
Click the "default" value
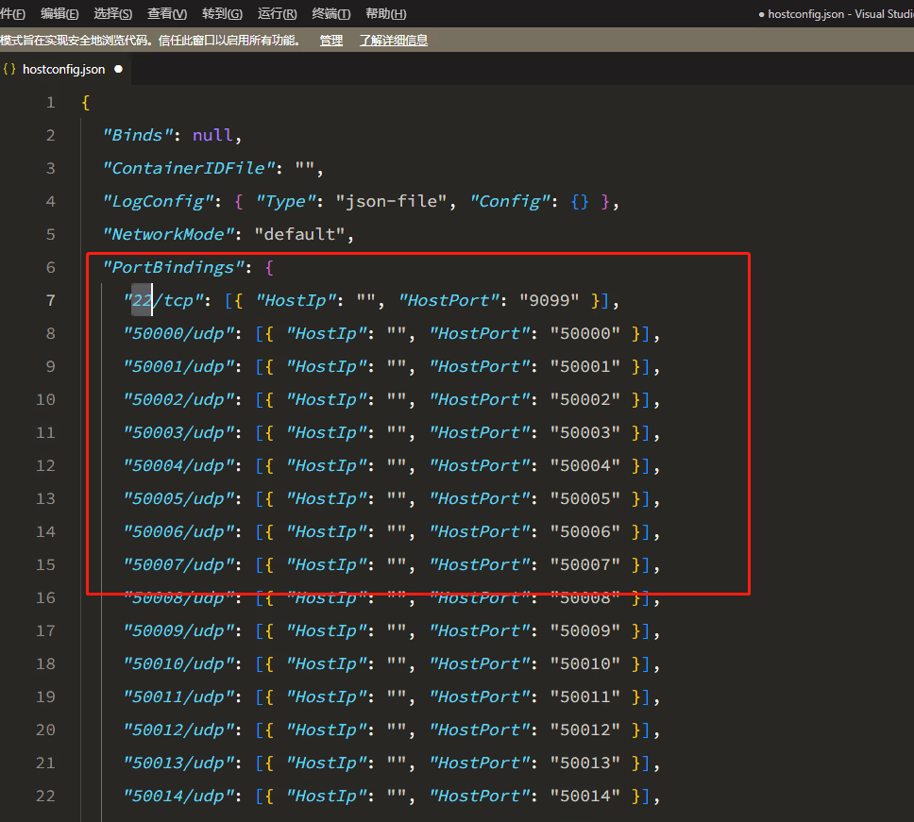tap(299, 234)
